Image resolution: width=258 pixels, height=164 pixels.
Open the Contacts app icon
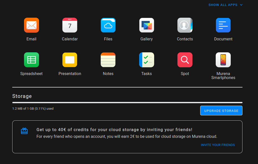point(185,25)
